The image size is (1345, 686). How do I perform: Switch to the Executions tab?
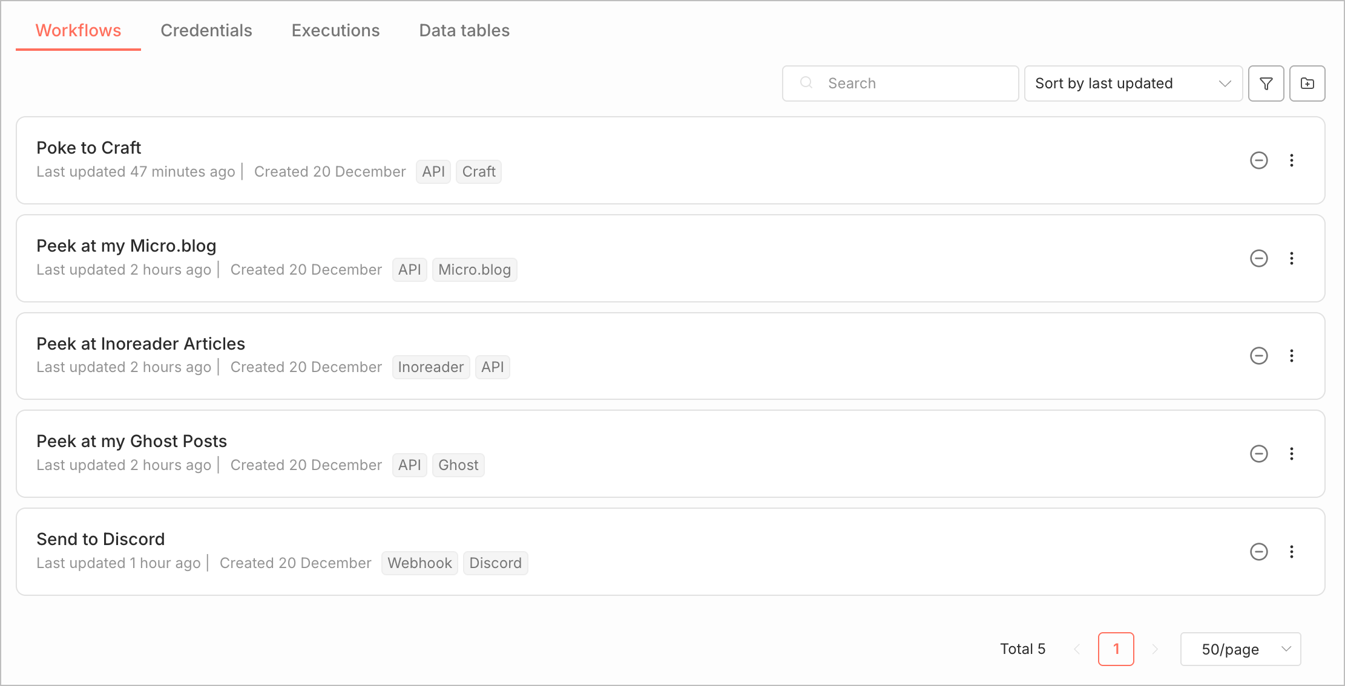coord(335,30)
